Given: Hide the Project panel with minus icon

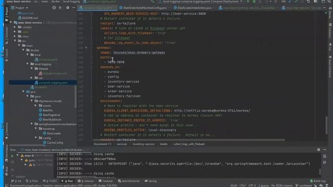Looking at the screenshot, I should [74, 8].
